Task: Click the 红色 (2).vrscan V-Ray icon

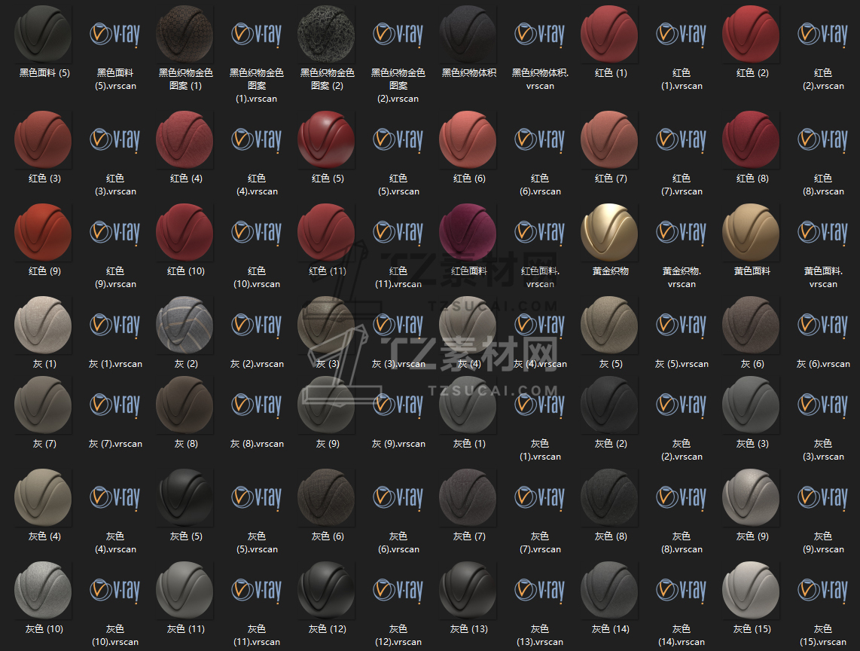Action: pos(822,34)
